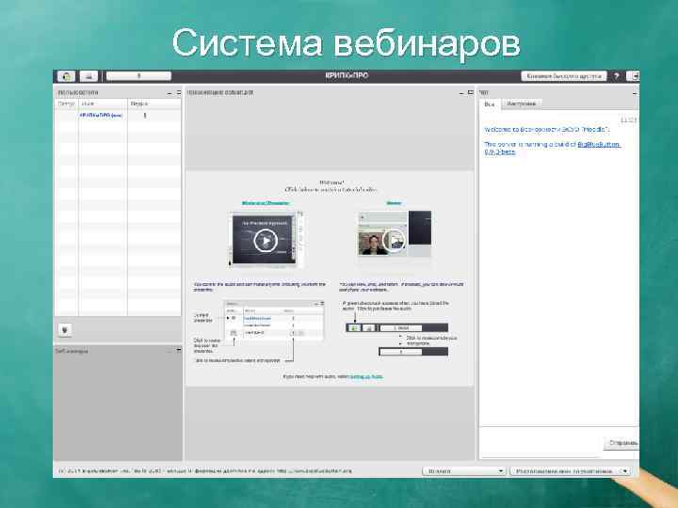The image size is (678, 508).
Task: Sort users by the Name column header
Action: (x=103, y=103)
